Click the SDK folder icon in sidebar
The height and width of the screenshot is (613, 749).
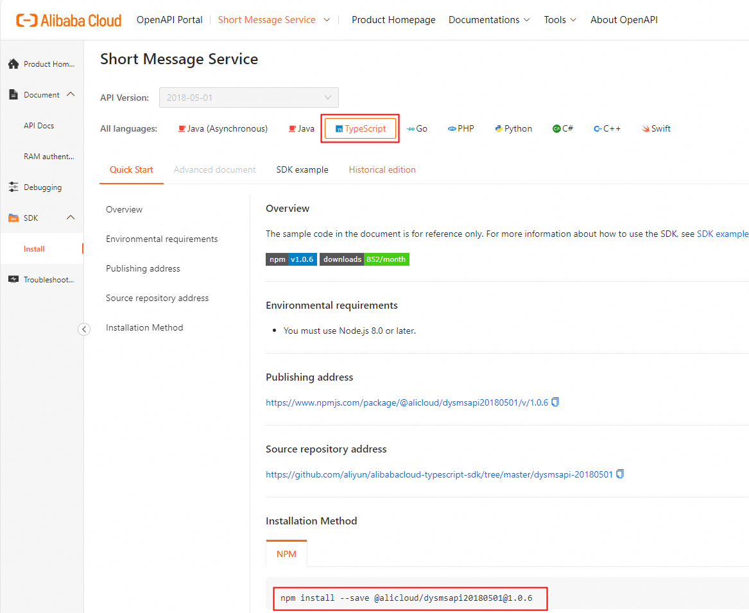13,218
